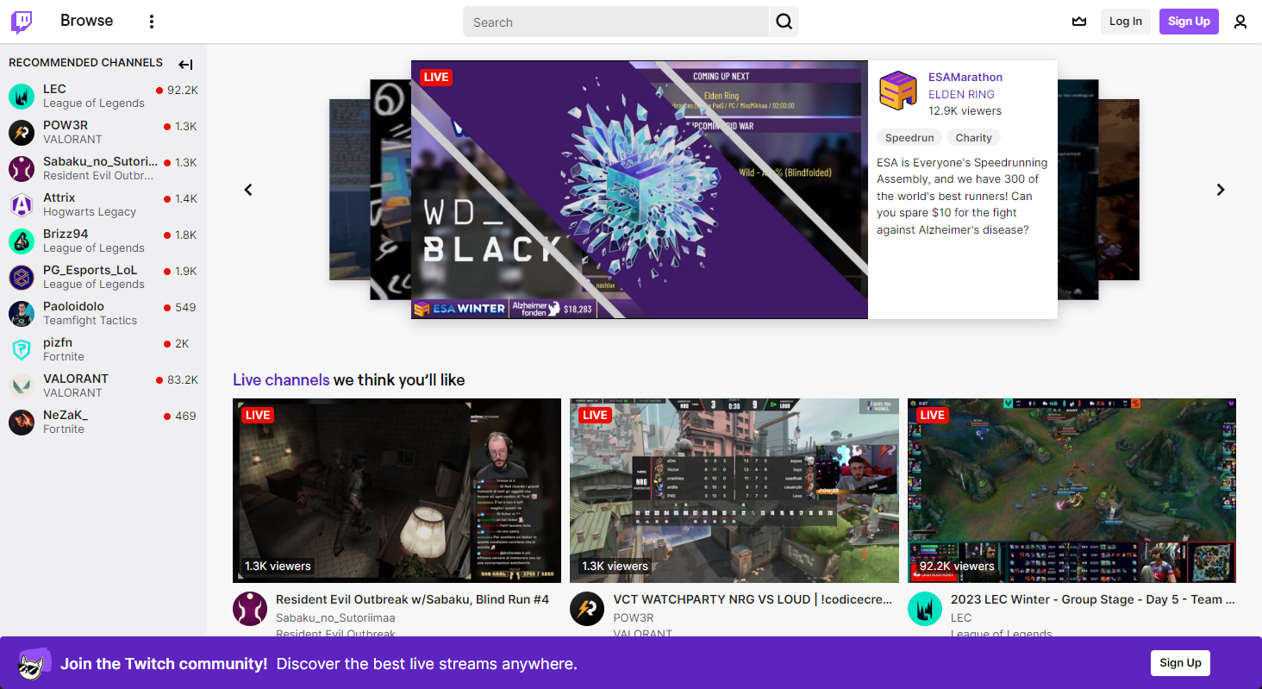Select the Speedrun tag

[909, 138]
